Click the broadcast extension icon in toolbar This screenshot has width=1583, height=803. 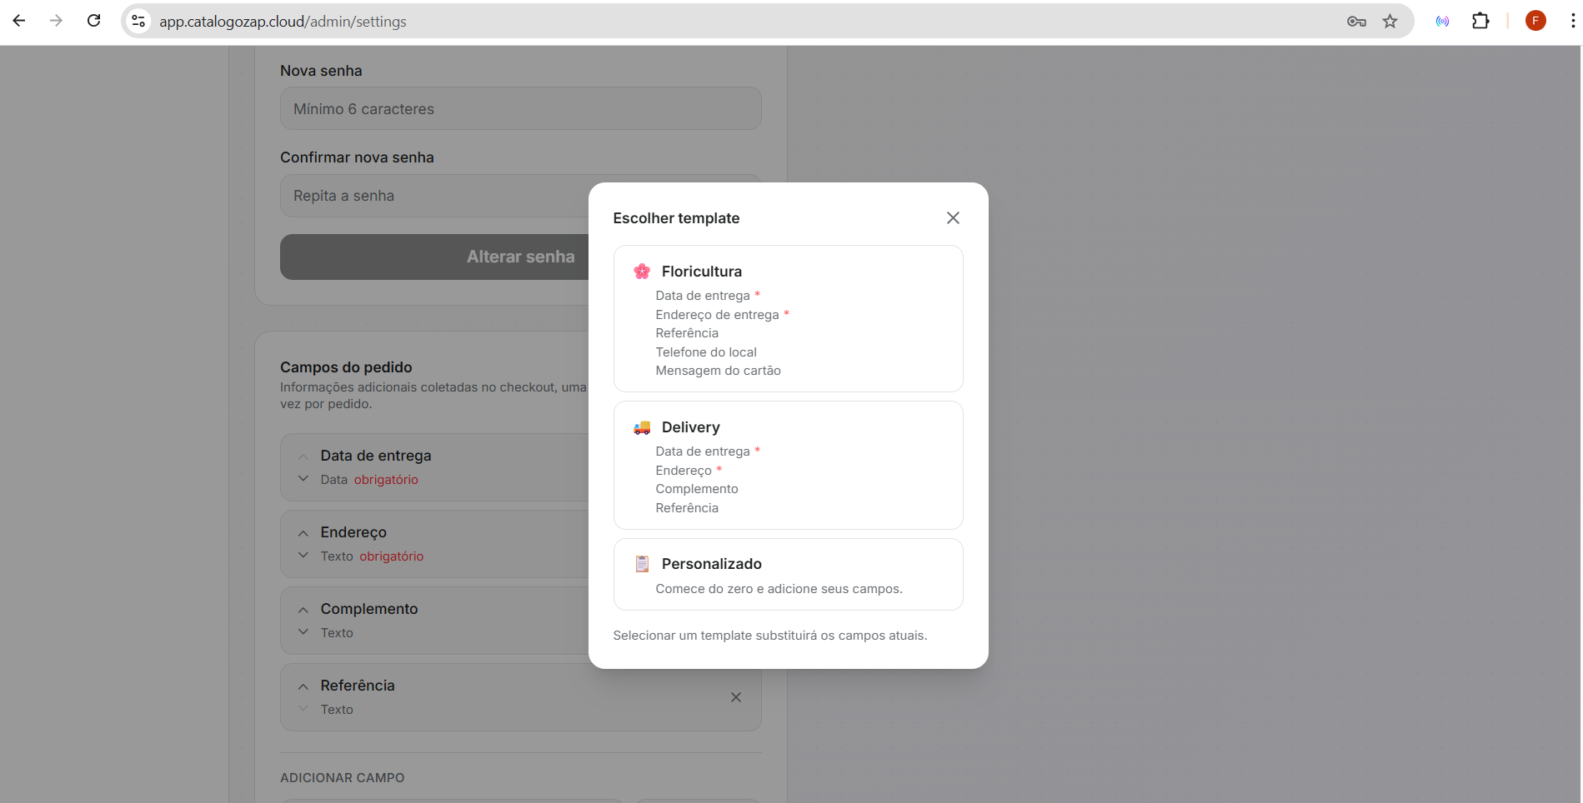(x=1442, y=21)
